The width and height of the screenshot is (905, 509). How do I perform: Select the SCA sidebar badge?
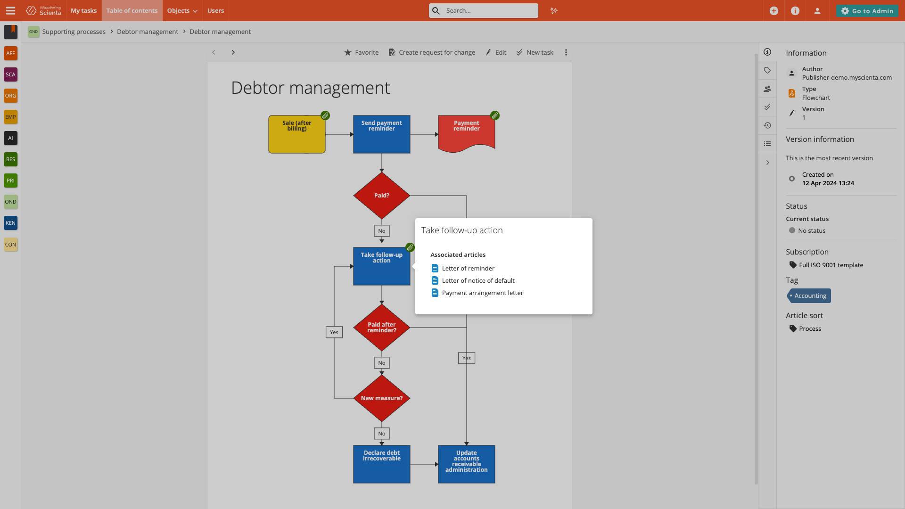[x=10, y=74]
